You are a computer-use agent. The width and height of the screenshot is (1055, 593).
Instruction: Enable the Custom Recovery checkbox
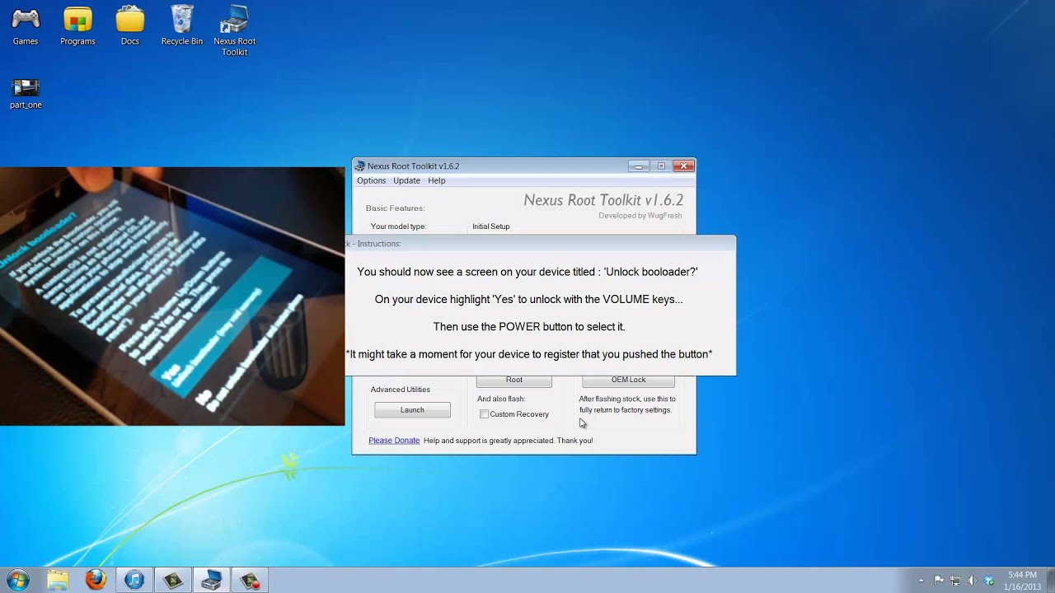coord(484,414)
